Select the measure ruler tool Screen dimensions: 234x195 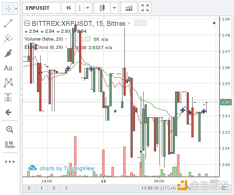(x=10, y=144)
